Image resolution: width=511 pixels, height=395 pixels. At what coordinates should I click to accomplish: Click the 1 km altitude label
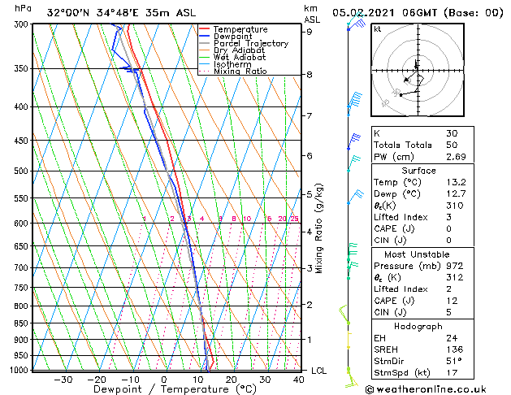[x=309, y=340]
